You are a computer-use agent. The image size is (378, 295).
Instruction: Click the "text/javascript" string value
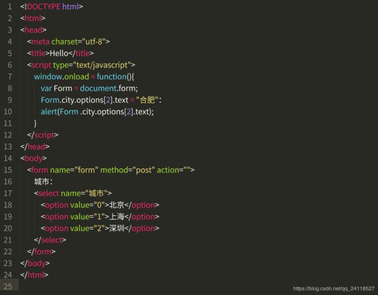pos(102,65)
